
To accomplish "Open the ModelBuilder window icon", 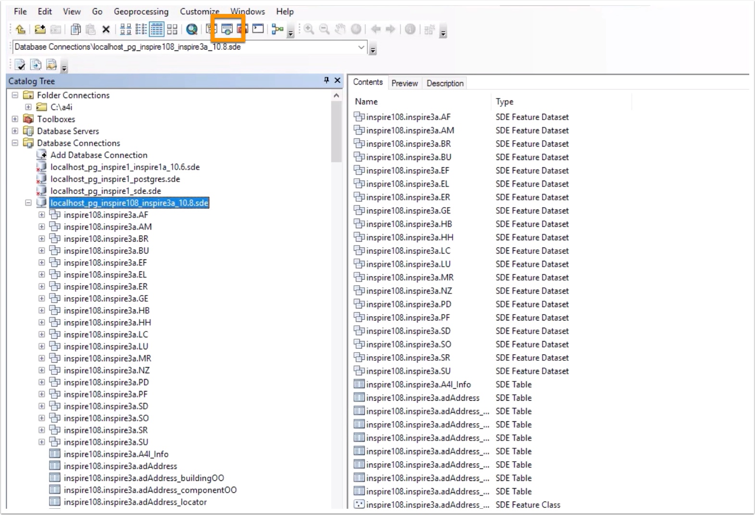I will 277,30.
